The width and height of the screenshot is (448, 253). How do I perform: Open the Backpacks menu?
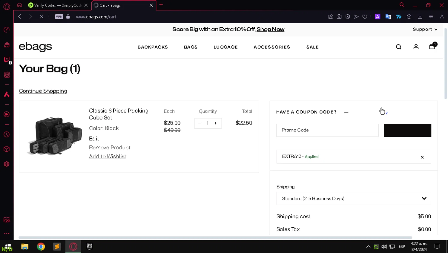click(x=153, y=47)
